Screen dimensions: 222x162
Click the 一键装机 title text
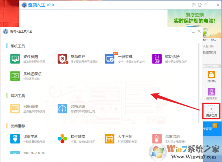[x=125, y=57]
